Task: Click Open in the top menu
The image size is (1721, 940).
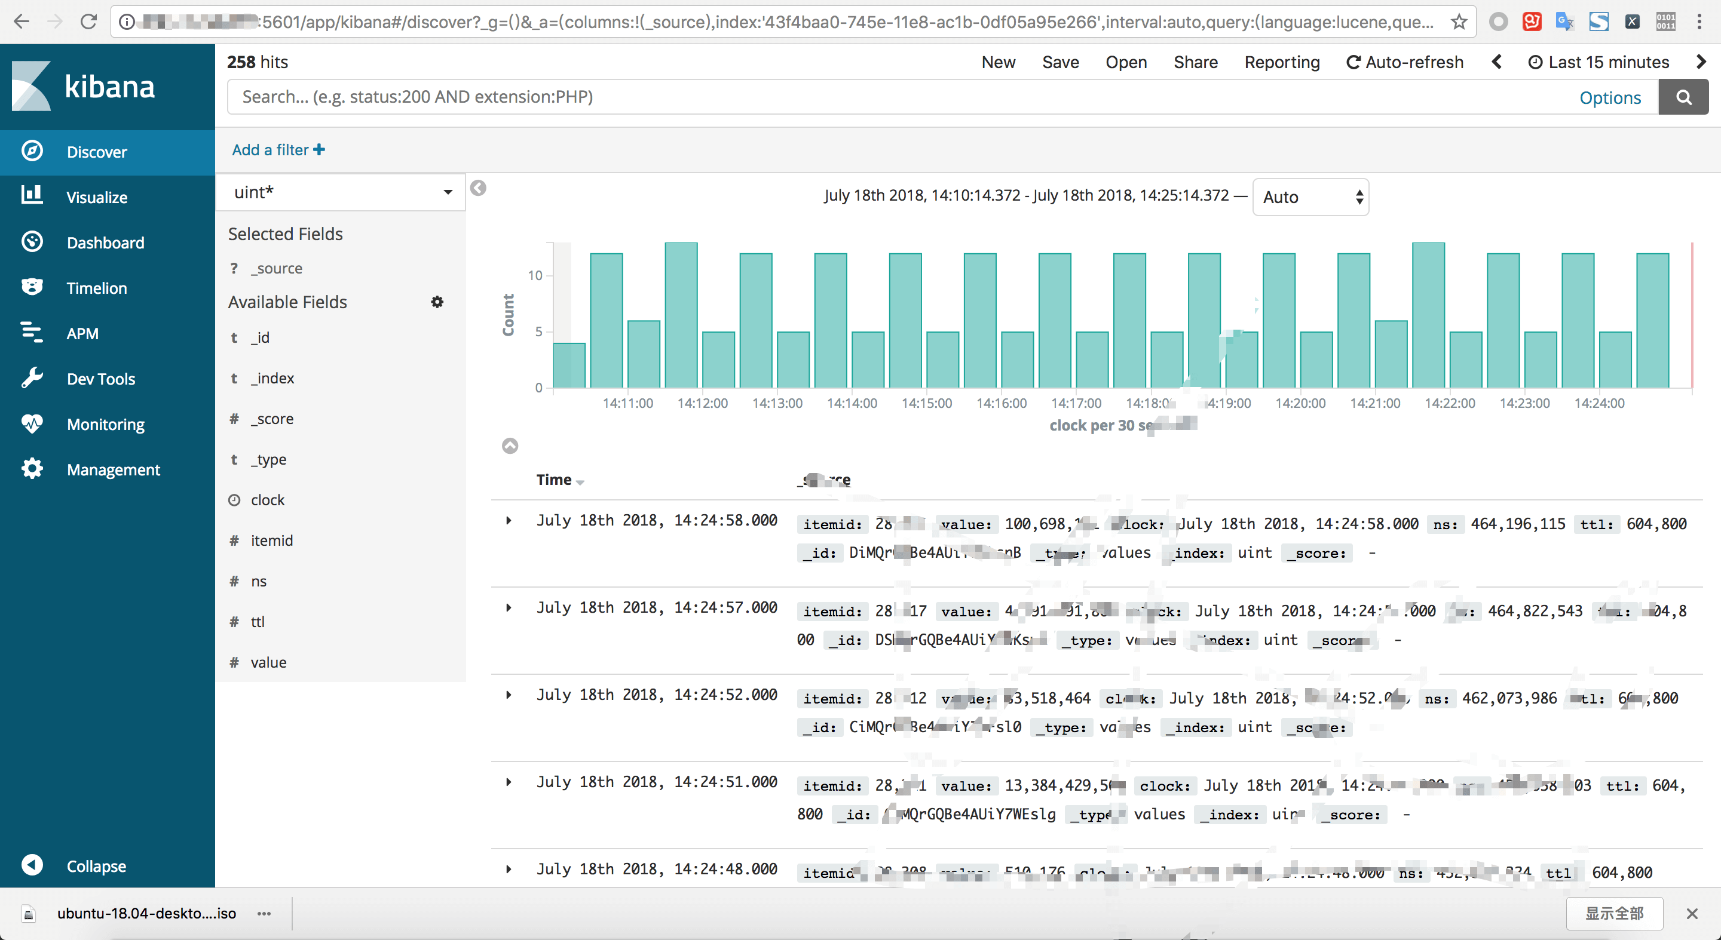Action: point(1126,62)
